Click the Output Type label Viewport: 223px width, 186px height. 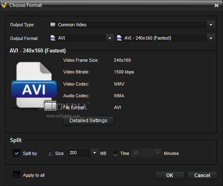coord(22,25)
